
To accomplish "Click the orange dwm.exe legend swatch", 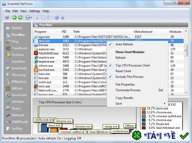I will tap(144, 108).
